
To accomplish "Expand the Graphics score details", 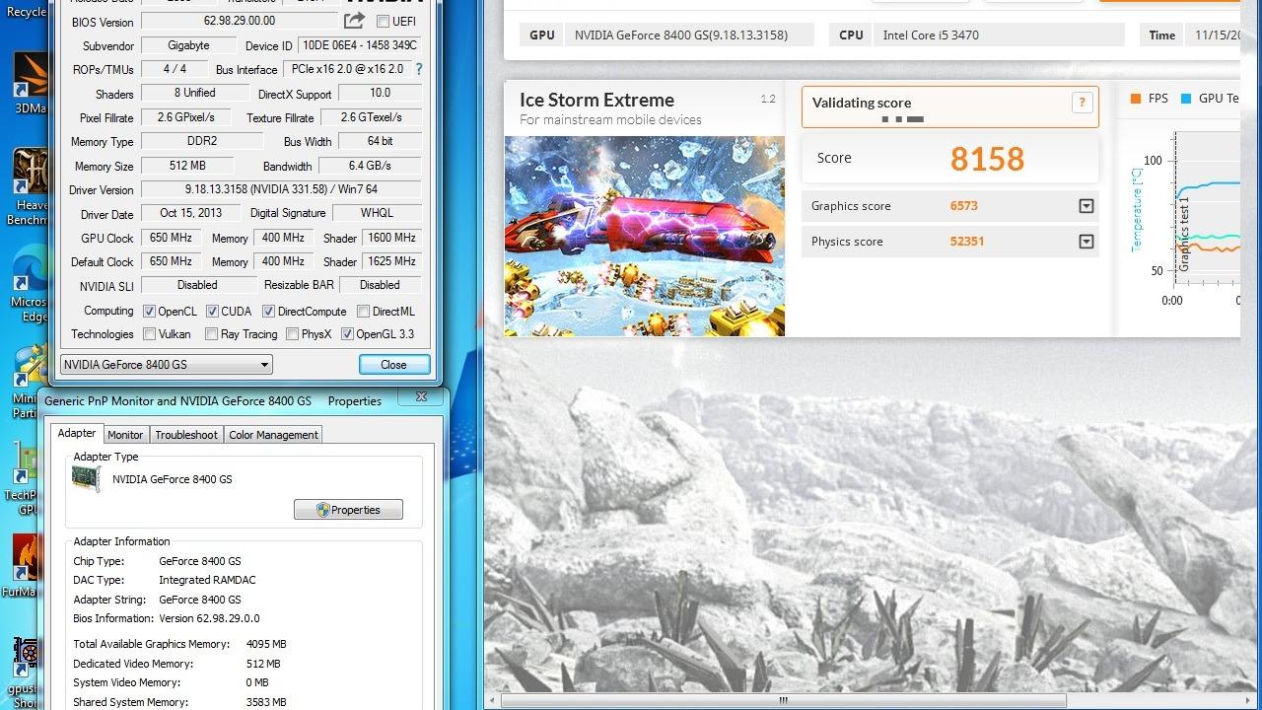I will 1086,206.
